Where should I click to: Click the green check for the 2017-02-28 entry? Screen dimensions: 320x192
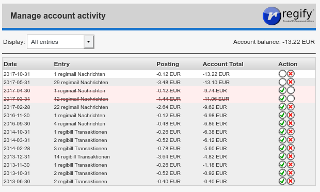(282, 107)
